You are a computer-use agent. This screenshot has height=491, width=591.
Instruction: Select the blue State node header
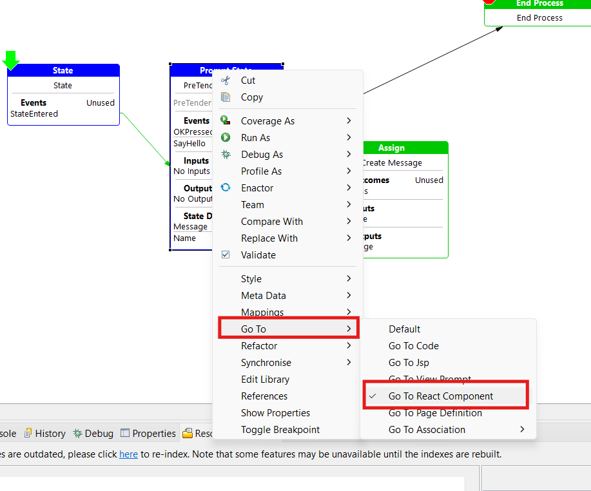coord(63,70)
